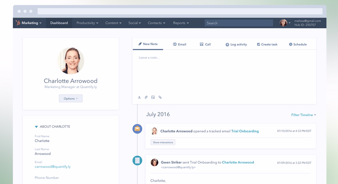Click 'Marketing Manager at Quantify.ly' subtitle
The width and height of the screenshot is (338, 184).
pos(71,87)
